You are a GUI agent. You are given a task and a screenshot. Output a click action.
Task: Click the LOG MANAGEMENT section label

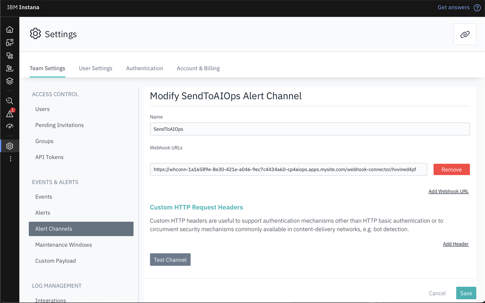pyautogui.click(x=57, y=286)
